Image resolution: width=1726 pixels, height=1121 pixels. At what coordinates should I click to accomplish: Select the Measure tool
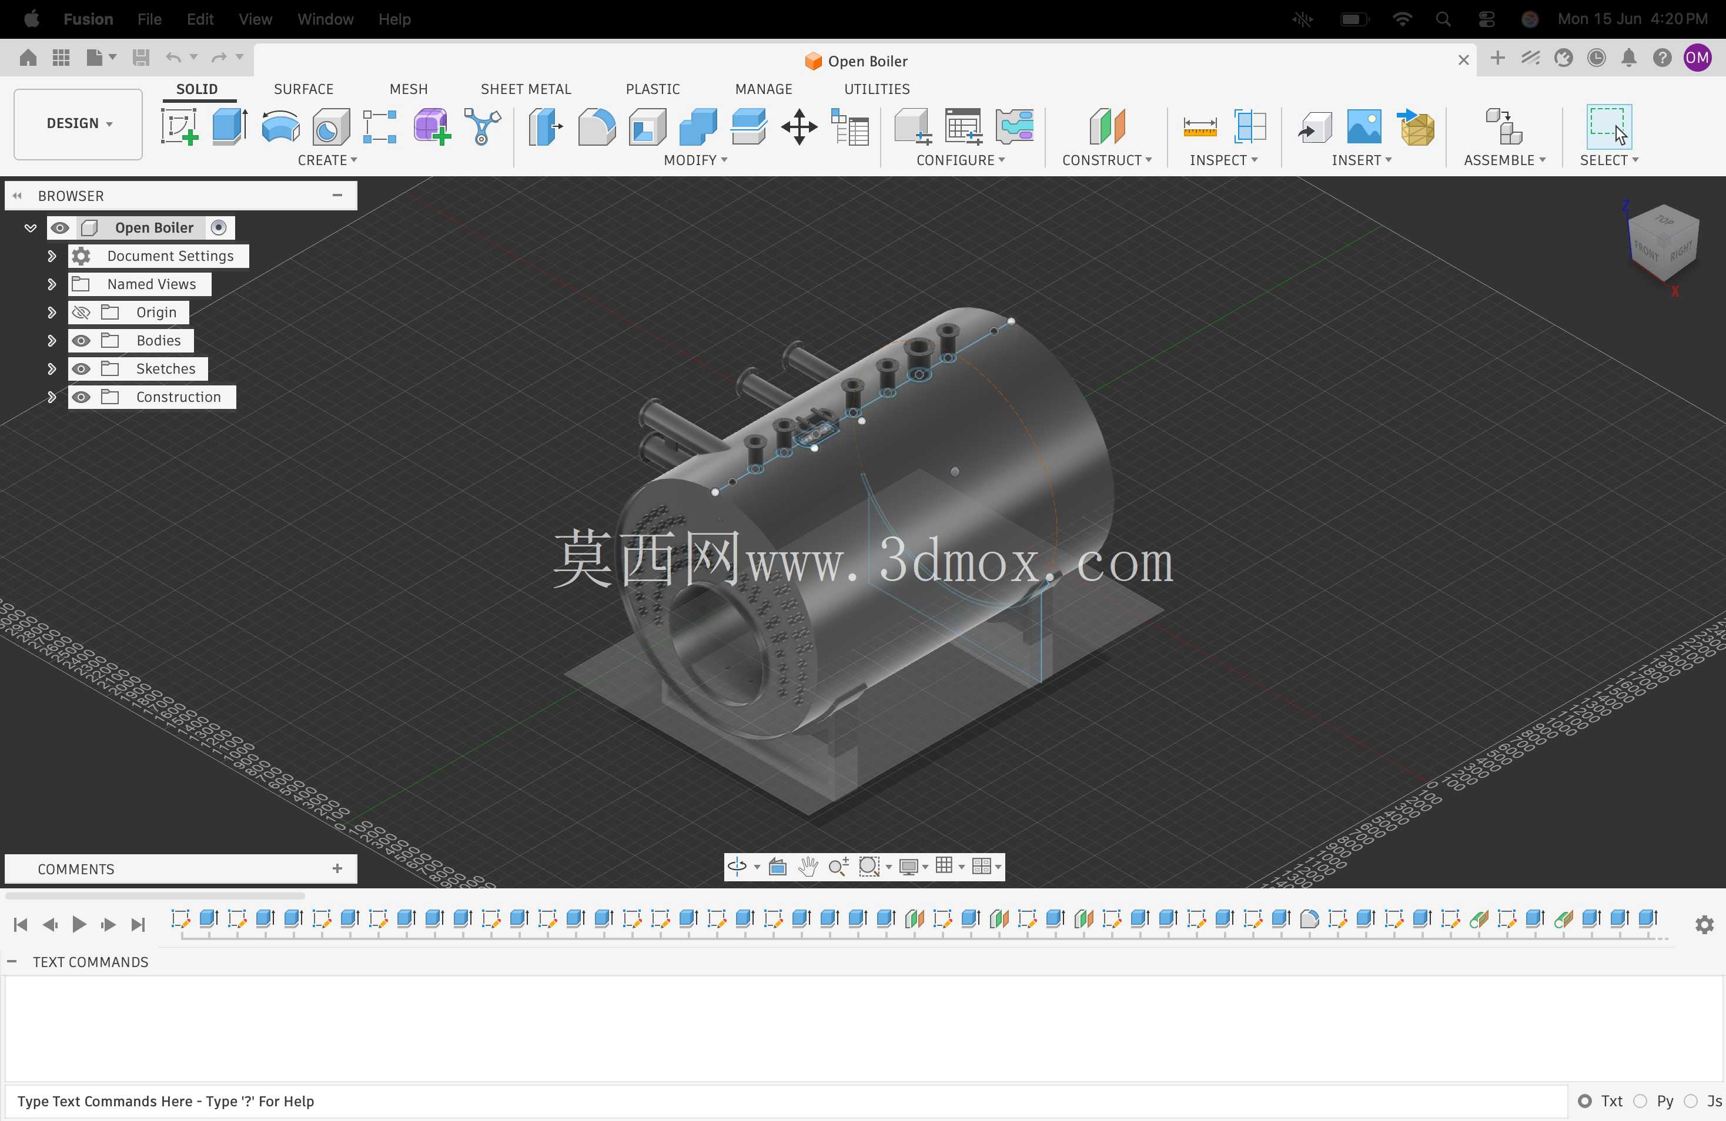1199,127
